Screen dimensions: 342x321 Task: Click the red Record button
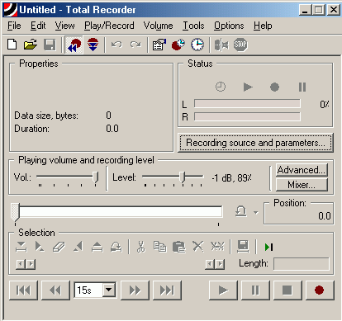(320, 290)
